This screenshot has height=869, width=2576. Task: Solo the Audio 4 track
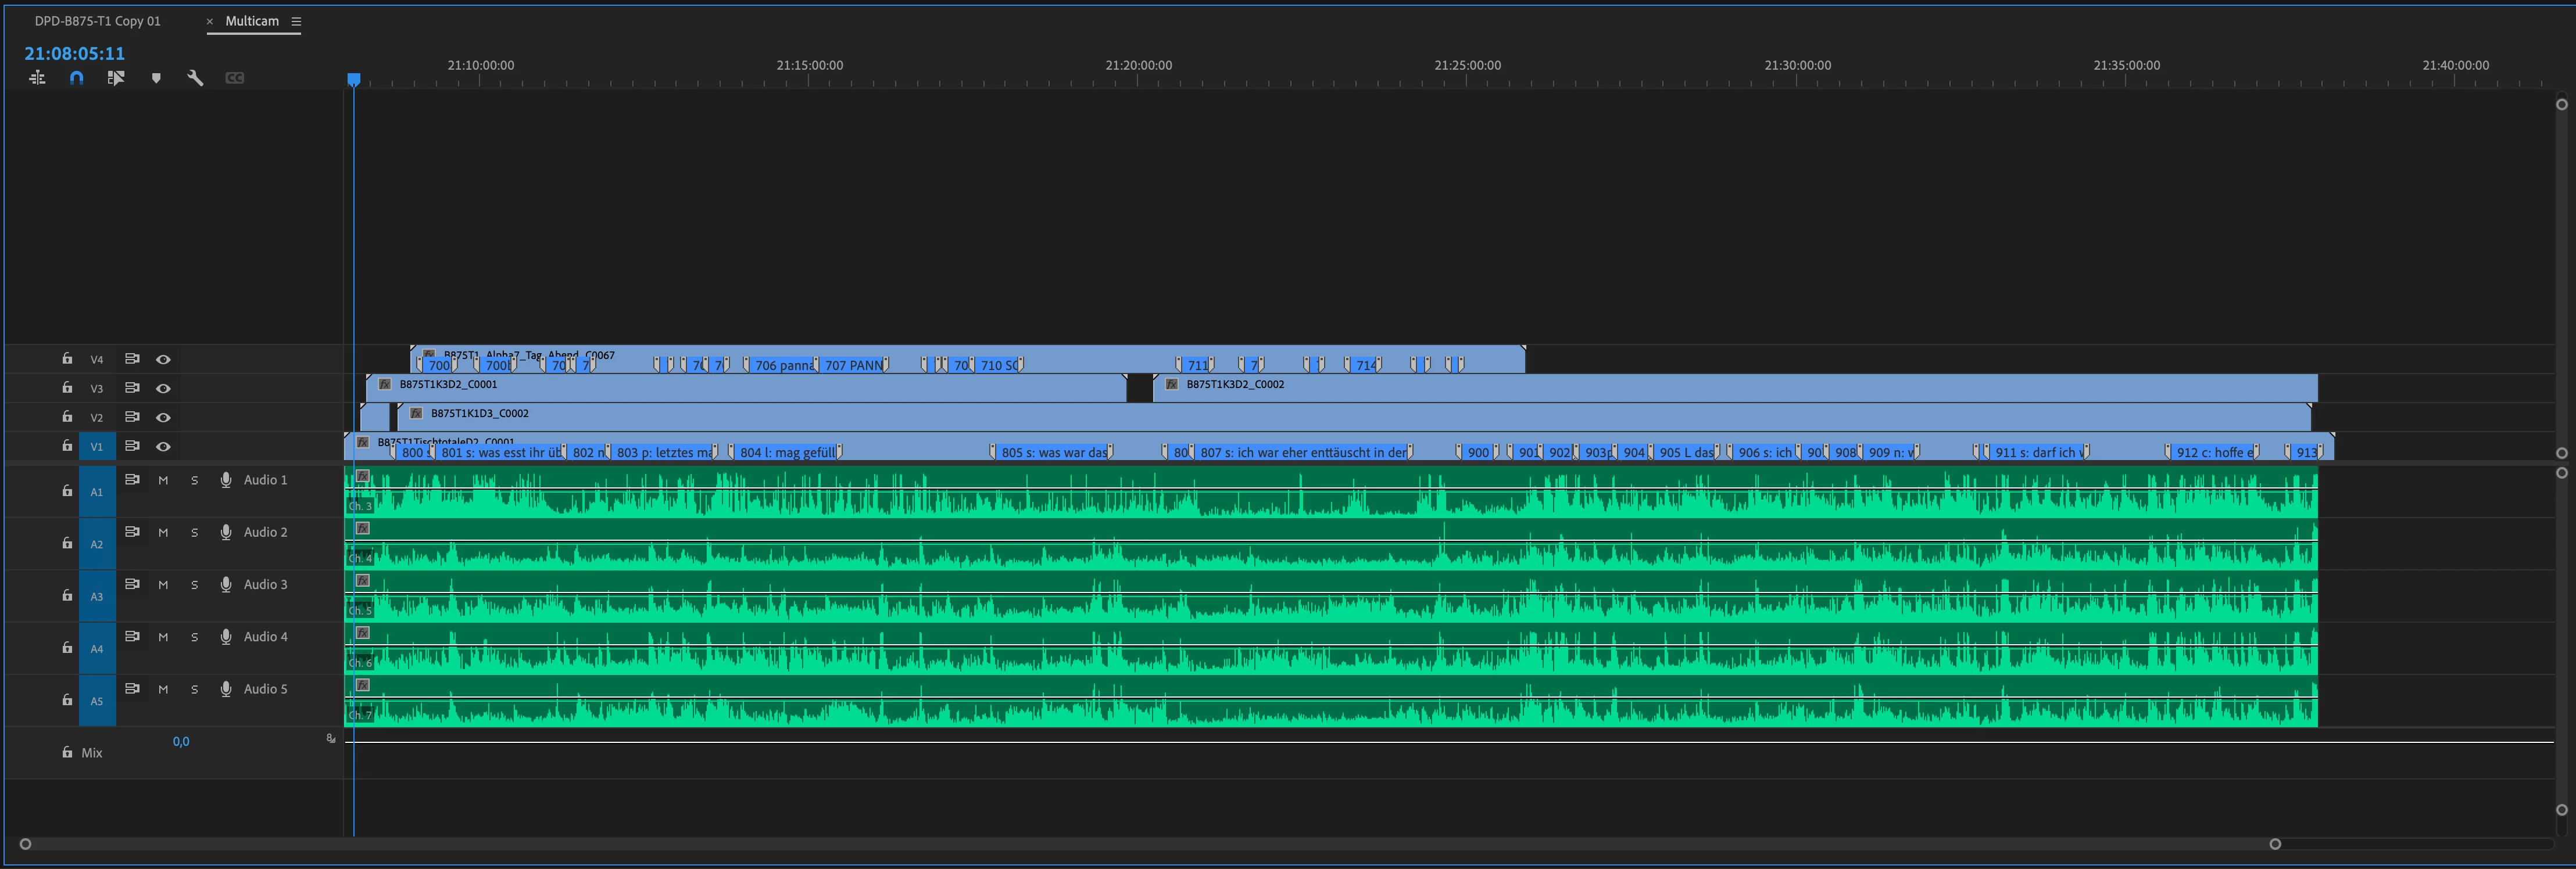(194, 637)
